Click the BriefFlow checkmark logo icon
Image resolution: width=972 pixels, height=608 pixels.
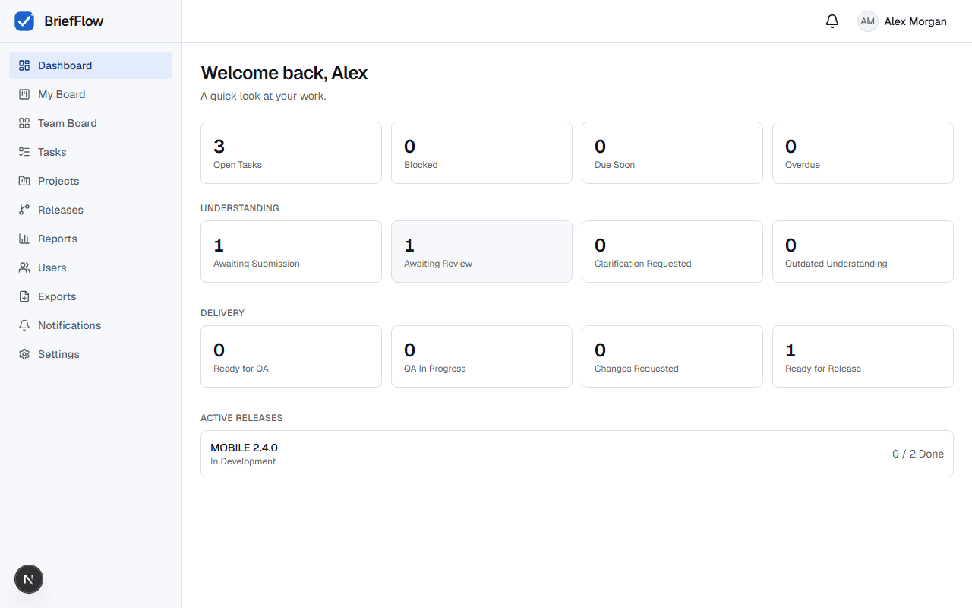24,21
